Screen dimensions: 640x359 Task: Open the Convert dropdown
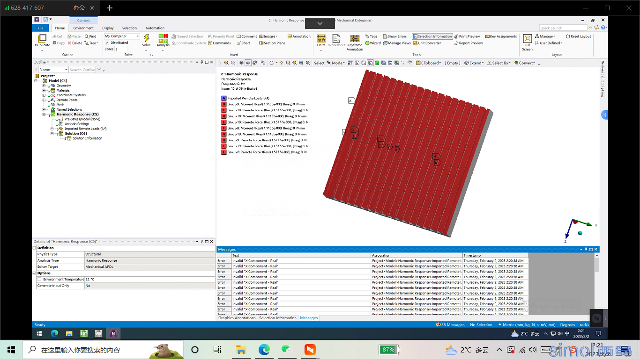coord(525,63)
